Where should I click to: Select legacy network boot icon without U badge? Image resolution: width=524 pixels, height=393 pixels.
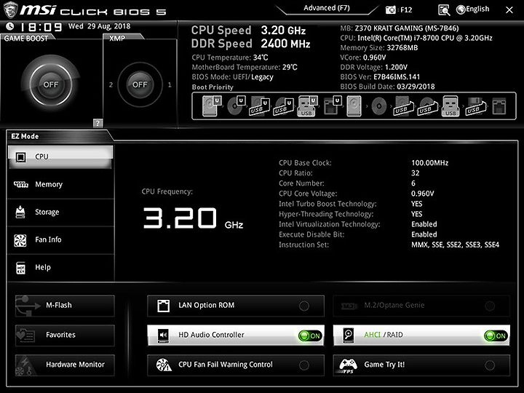(499, 106)
